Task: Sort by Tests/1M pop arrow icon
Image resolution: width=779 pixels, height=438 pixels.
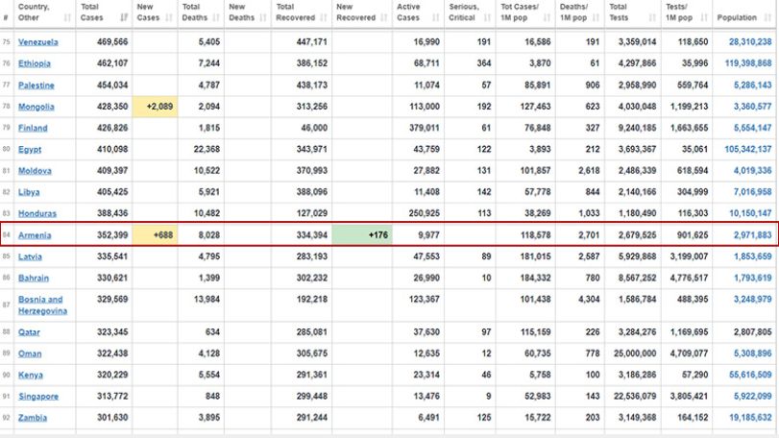Action: coord(704,18)
